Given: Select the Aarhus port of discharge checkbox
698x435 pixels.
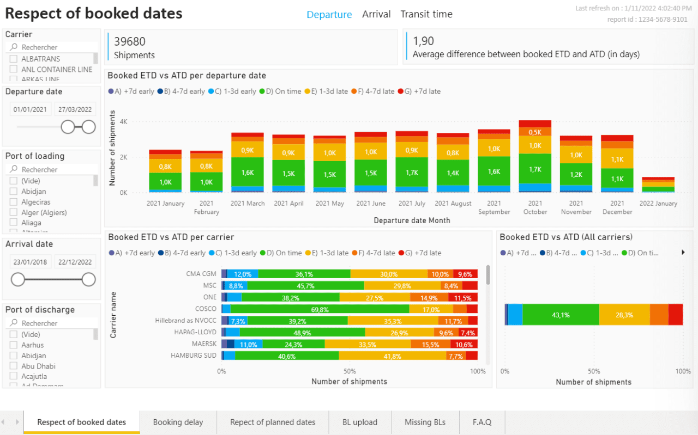Looking at the screenshot, I should 14,345.
